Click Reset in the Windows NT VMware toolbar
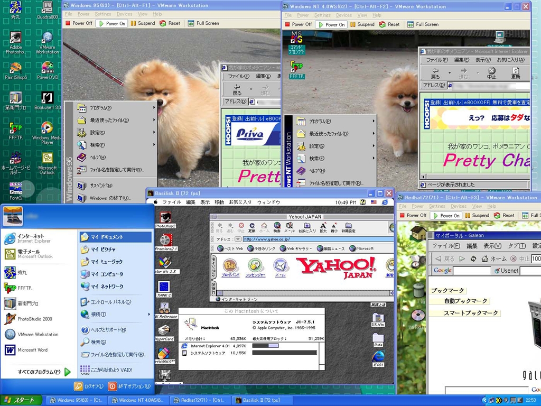 click(389, 24)
